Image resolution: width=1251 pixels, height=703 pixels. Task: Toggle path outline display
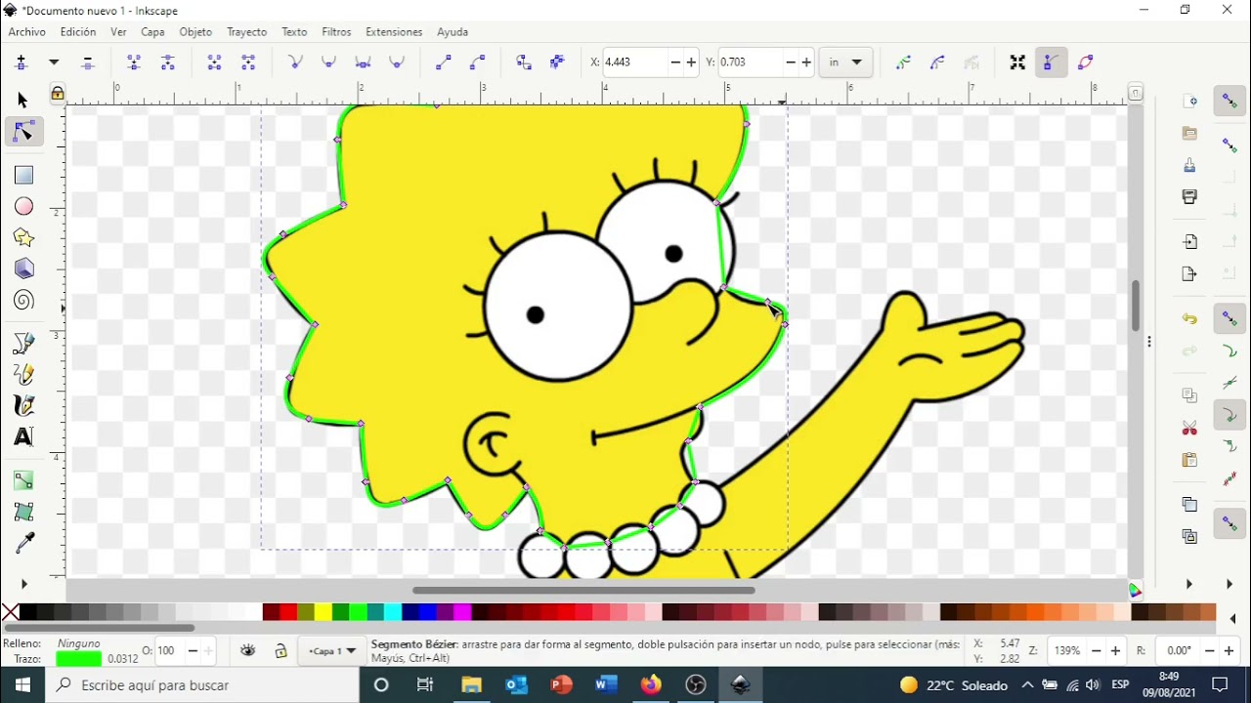click(x=1085, y=62)
